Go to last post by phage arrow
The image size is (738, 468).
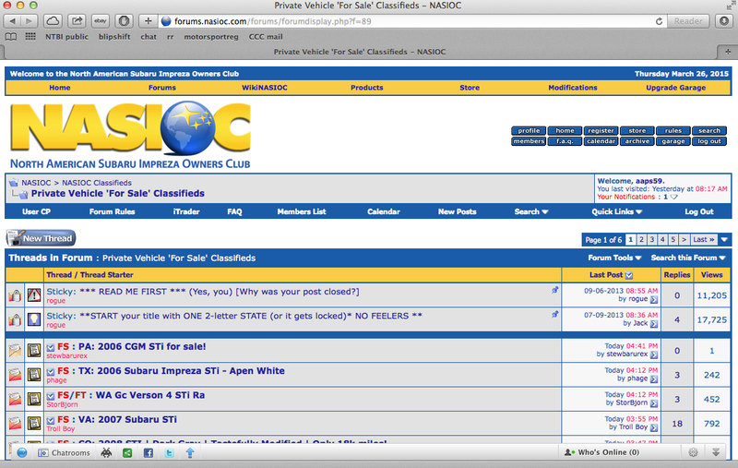[654, 379]
